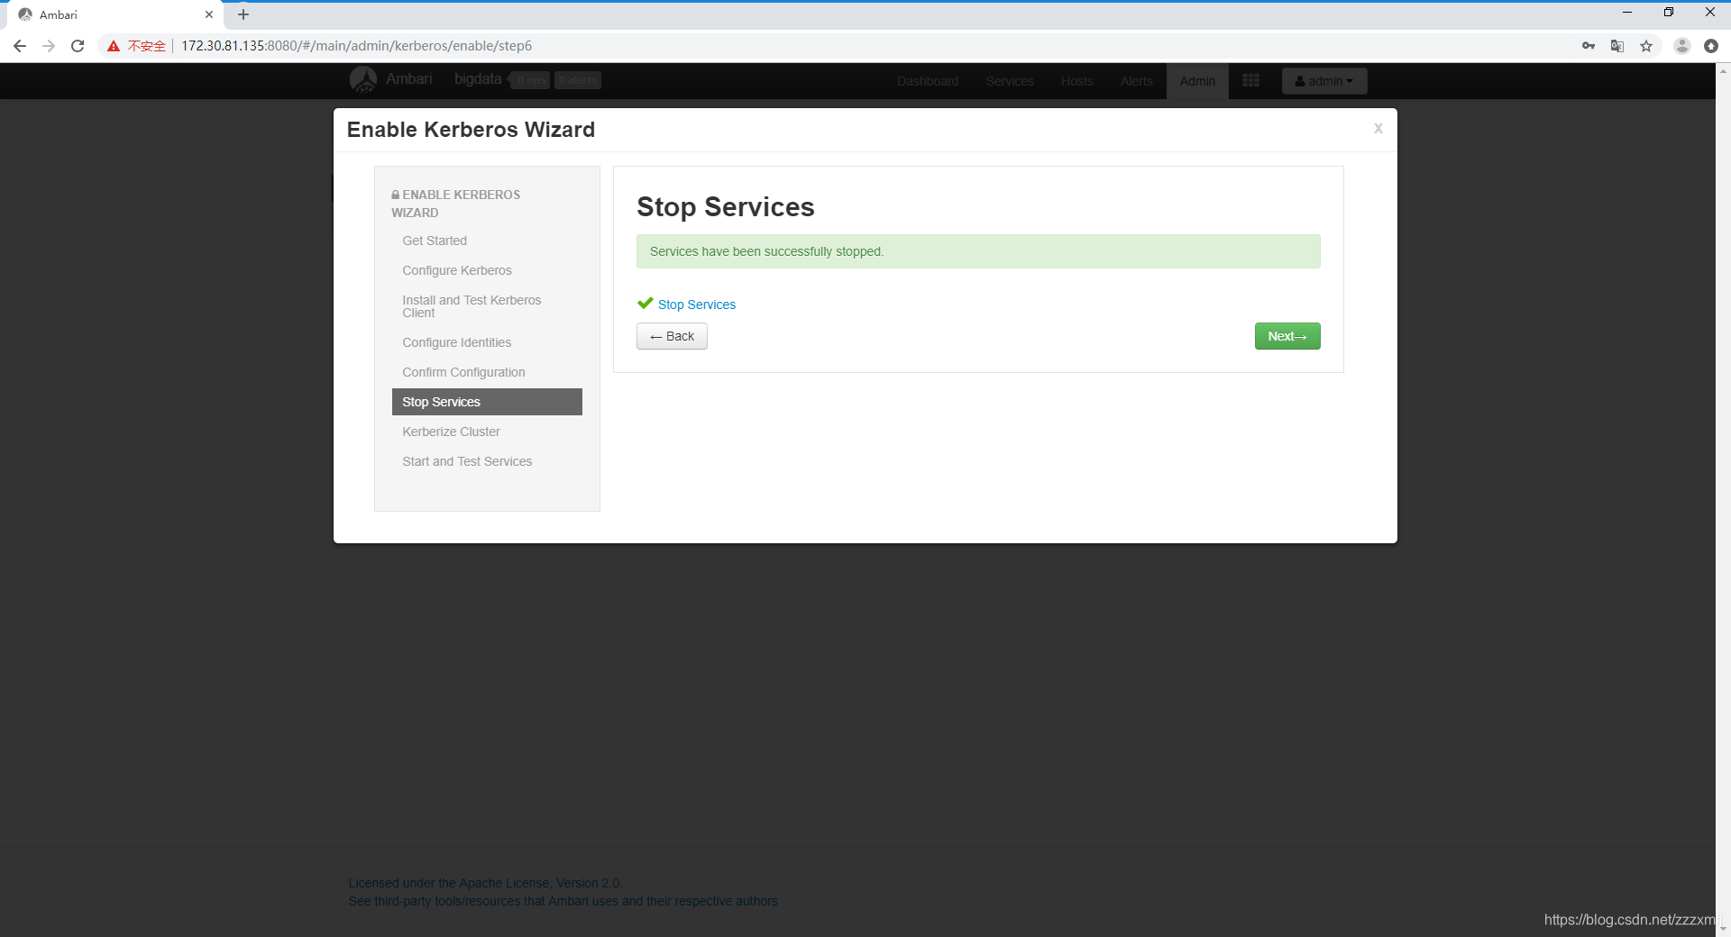Image resolution: width=1731 pixels, height=937 pixels.
Task: Click the Enable Kerberos Wizard title
Action: coord(471,130)
